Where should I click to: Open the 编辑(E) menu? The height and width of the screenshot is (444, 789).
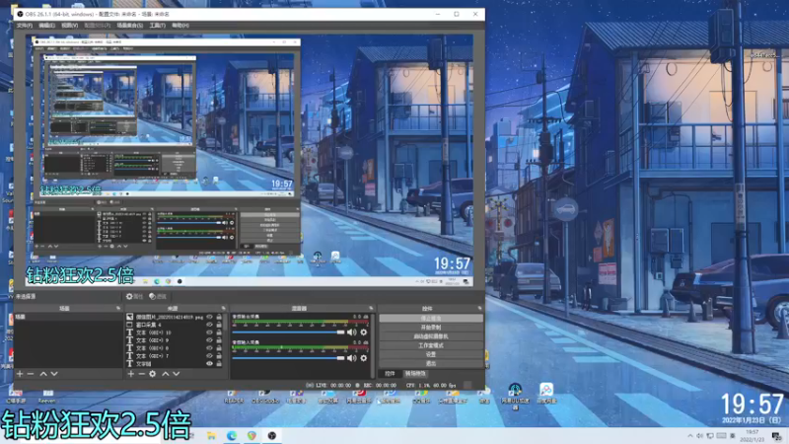click(46, 26)
